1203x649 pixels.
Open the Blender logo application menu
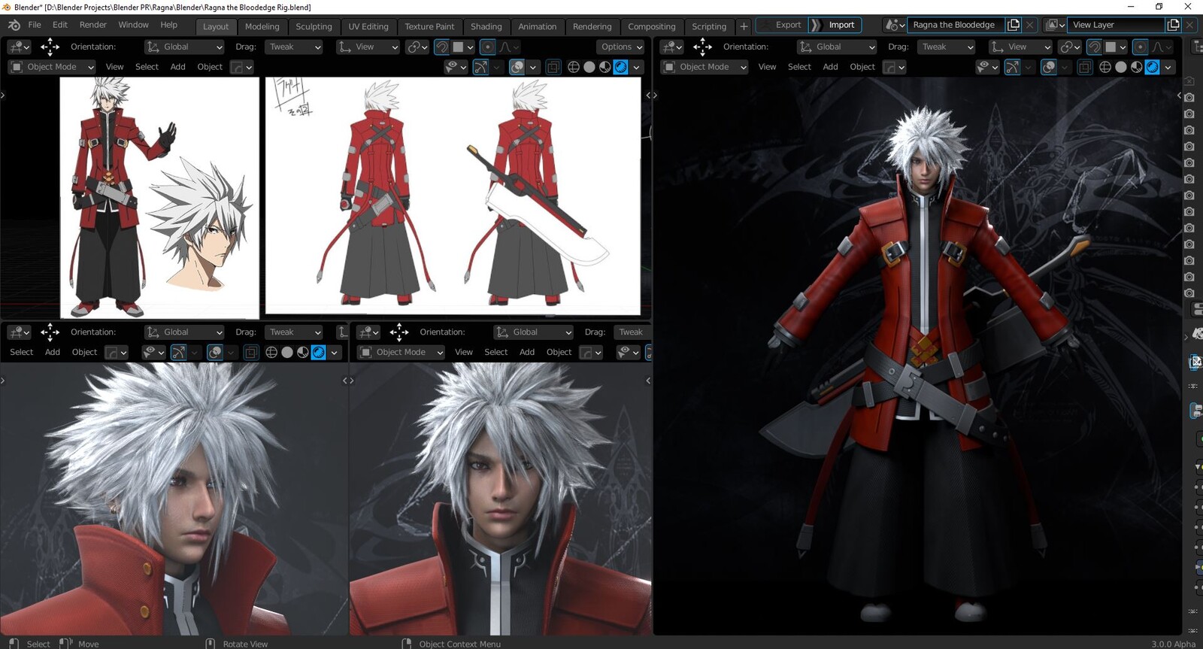tap(14, 25)
